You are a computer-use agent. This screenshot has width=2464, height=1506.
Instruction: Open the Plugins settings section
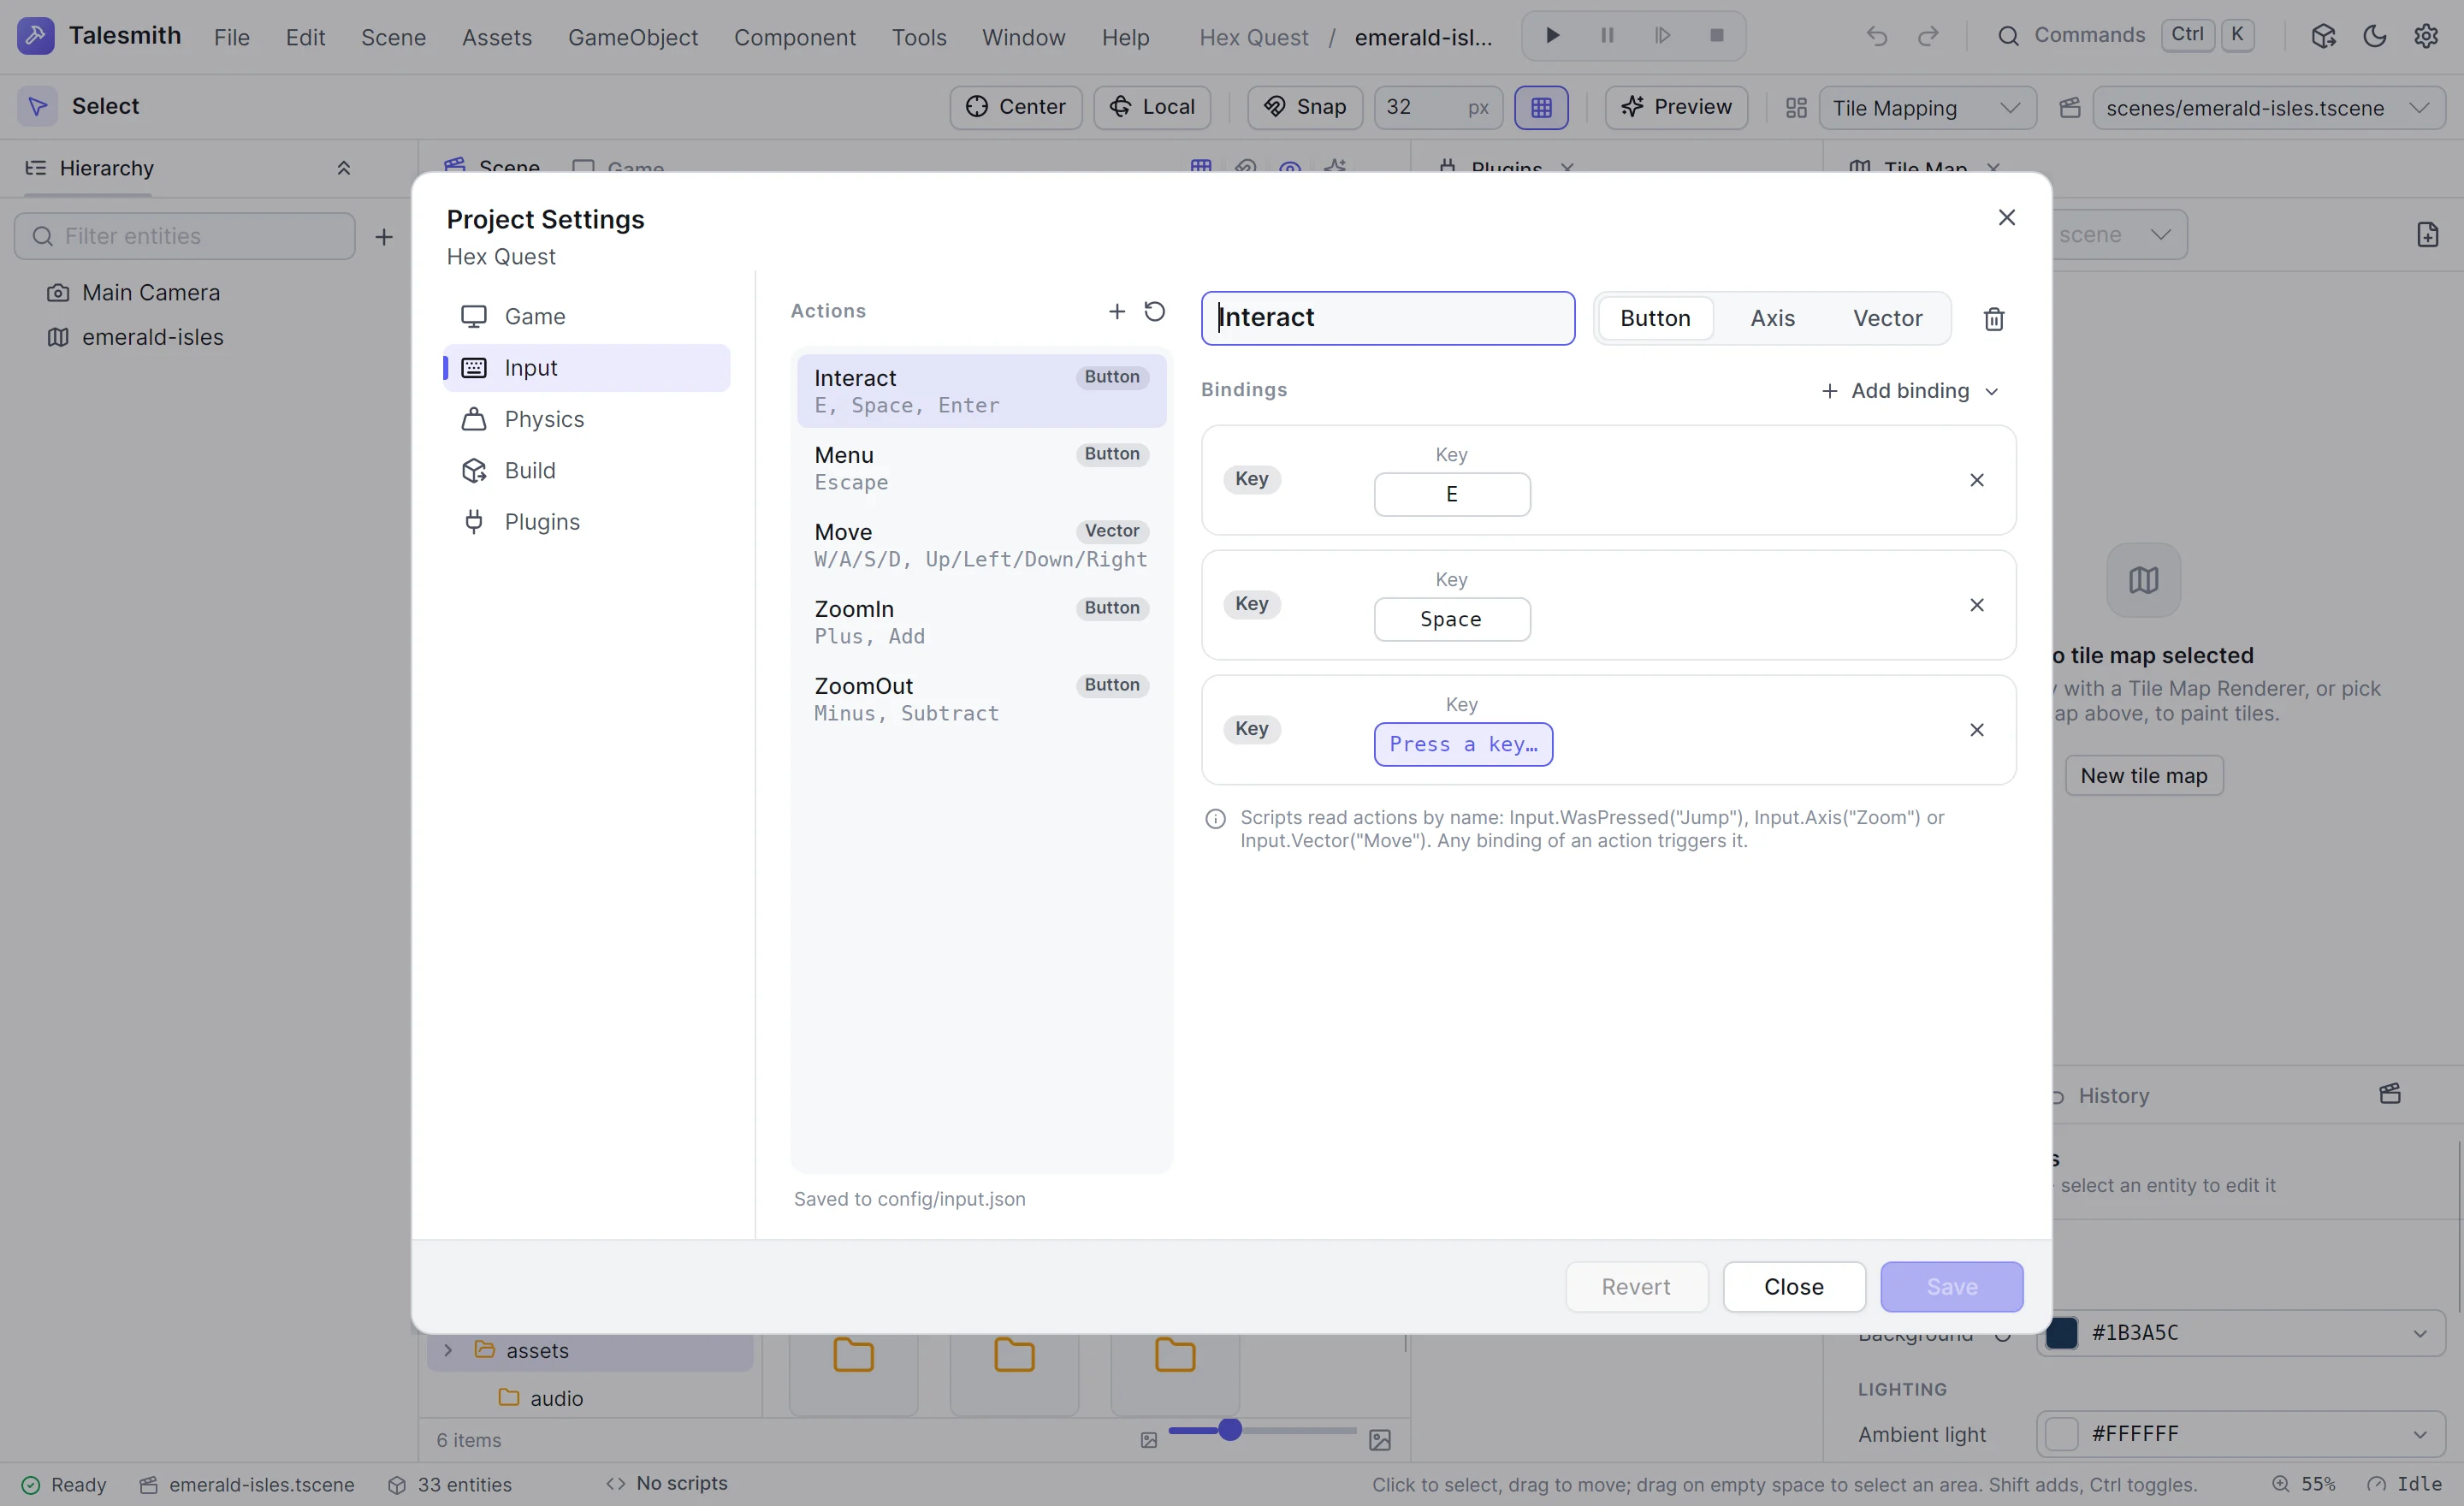(587, 522)
